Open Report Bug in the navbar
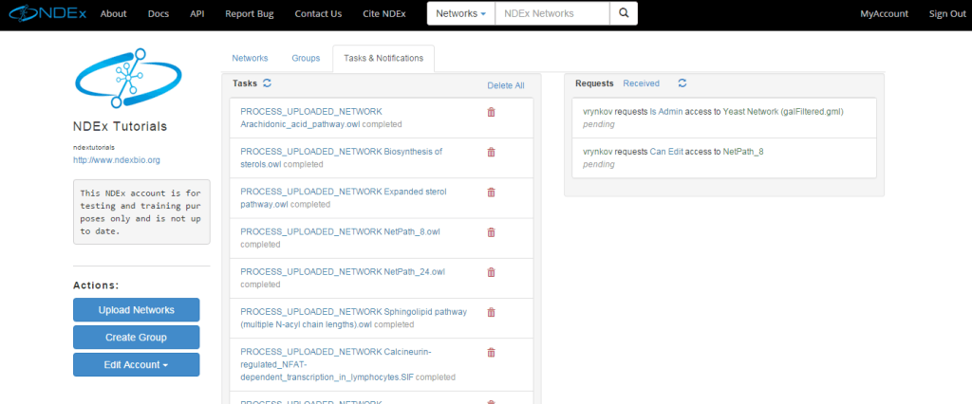The height and width of the screenshot is (404, 972). coord(250,13)
